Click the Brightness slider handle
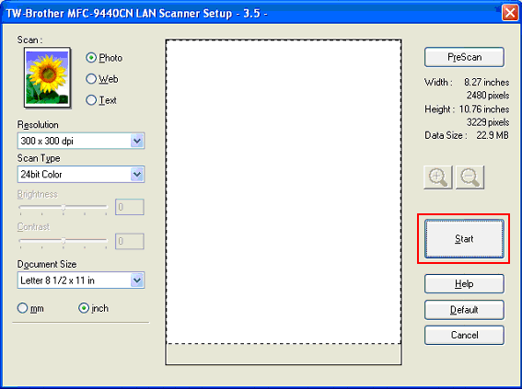Viewport: 522px width, 389px height. coord(64,208)
